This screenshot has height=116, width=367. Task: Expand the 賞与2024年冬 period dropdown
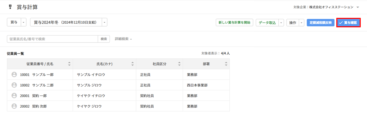(x=104, y=23)
